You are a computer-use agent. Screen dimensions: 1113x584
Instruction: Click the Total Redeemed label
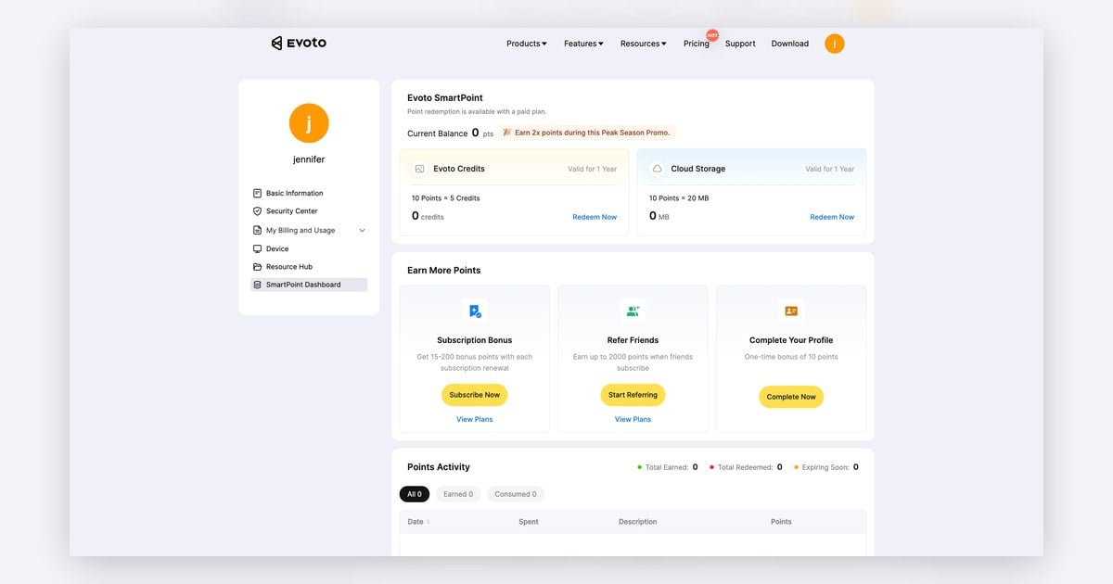[745, 467]
